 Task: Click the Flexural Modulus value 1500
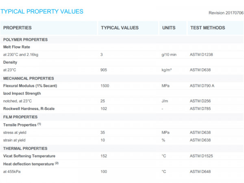[105, 86]
